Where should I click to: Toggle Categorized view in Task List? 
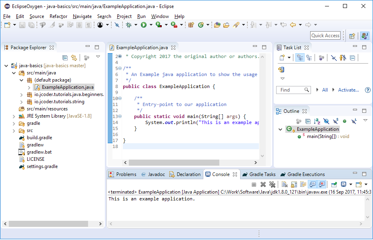pos(300,58)
